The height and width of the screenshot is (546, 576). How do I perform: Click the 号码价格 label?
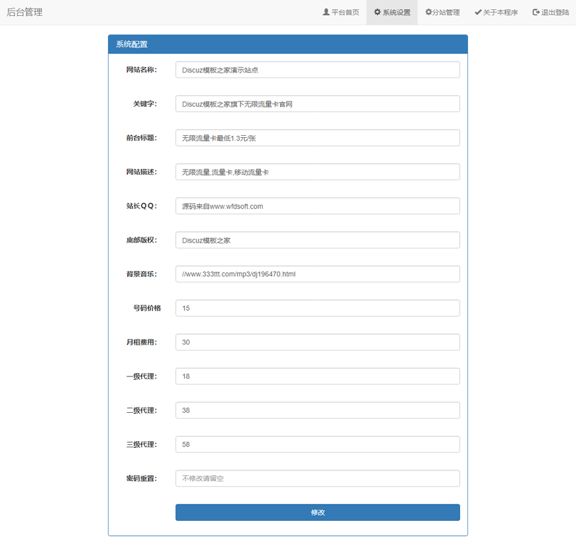147,308
